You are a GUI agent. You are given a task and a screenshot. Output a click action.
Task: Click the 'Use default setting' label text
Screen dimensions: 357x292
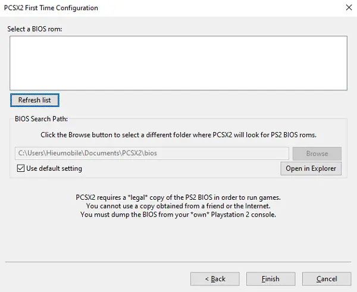click(x=54, y=169)
